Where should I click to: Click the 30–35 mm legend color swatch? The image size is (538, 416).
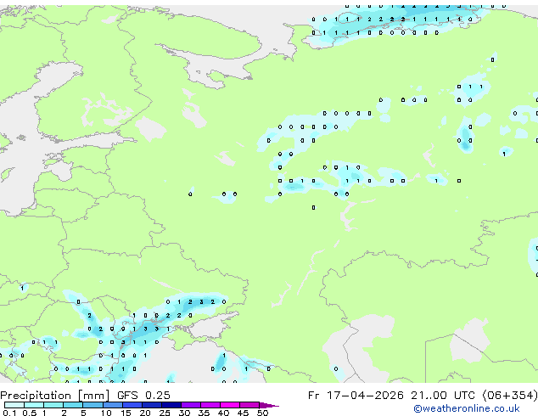coord(191,405)
